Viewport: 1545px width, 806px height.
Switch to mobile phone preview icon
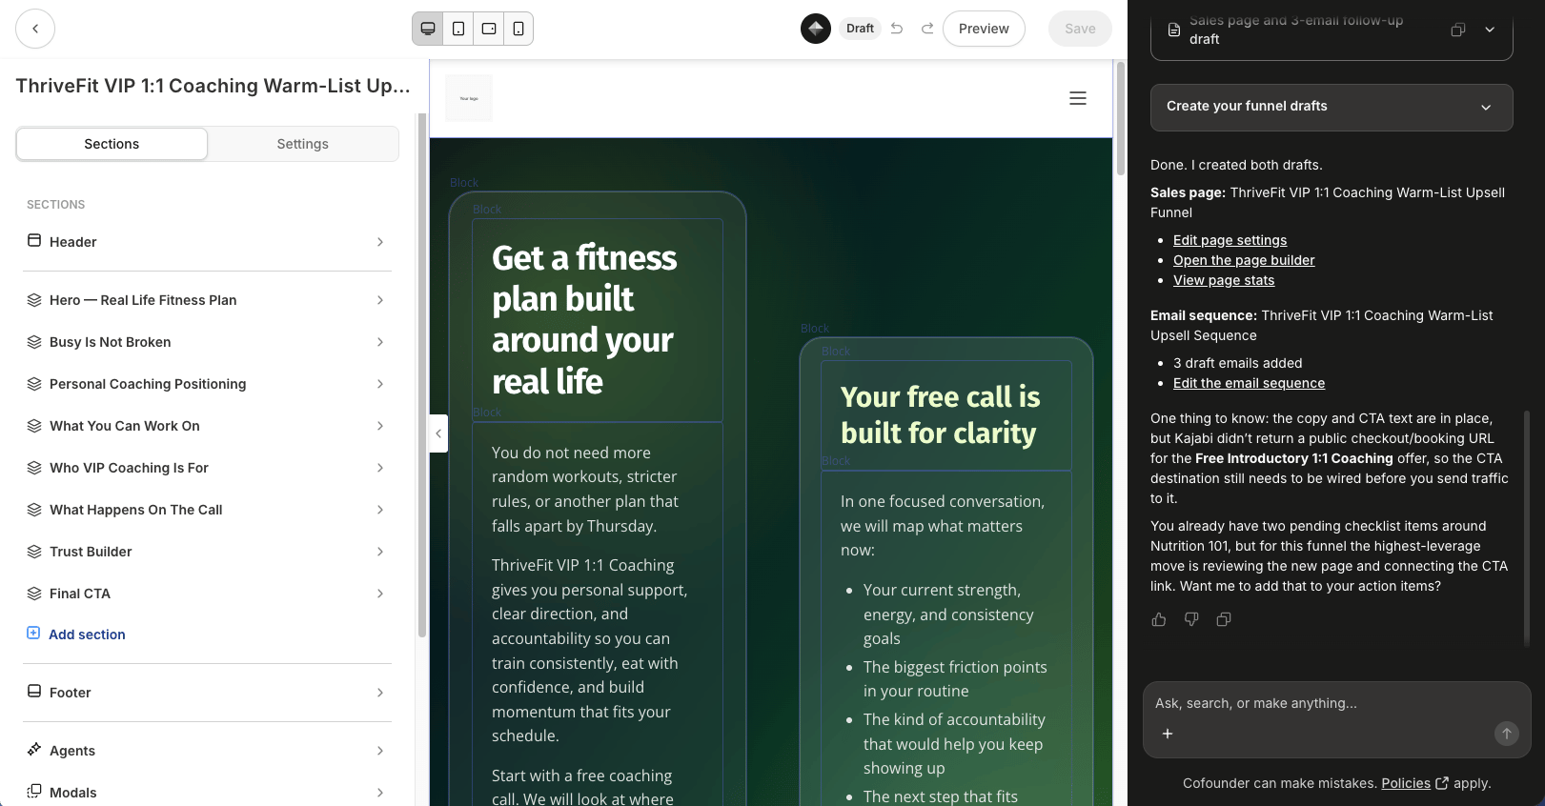tap(518, 29)
